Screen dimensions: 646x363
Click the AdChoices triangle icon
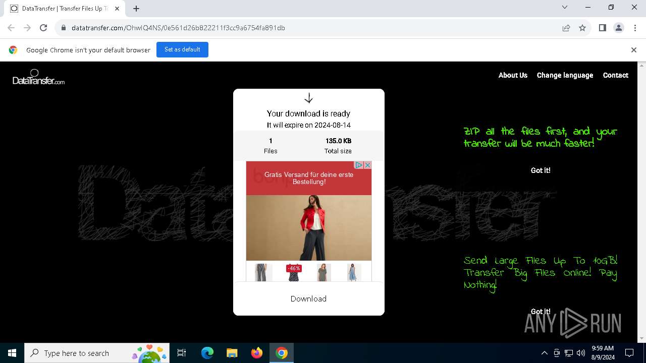[359, 165]
